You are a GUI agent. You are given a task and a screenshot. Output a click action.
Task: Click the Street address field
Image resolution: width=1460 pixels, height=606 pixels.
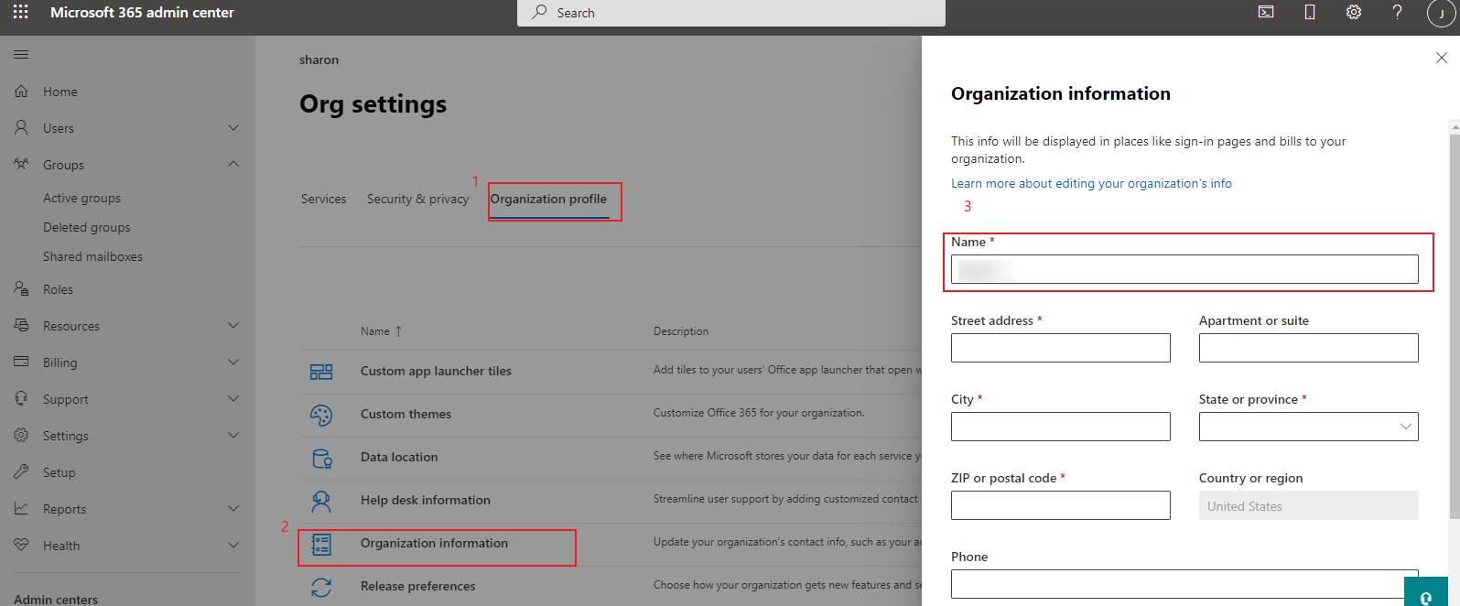[x=1060, y=348]
